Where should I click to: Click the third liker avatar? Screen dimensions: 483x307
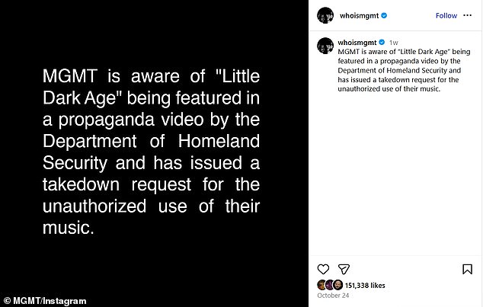click(337, 284)
